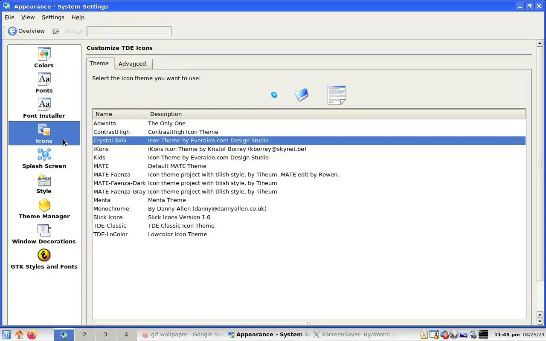
Task: Click the vertical scrollbar thumb
Action: click(x=540, y=164)
